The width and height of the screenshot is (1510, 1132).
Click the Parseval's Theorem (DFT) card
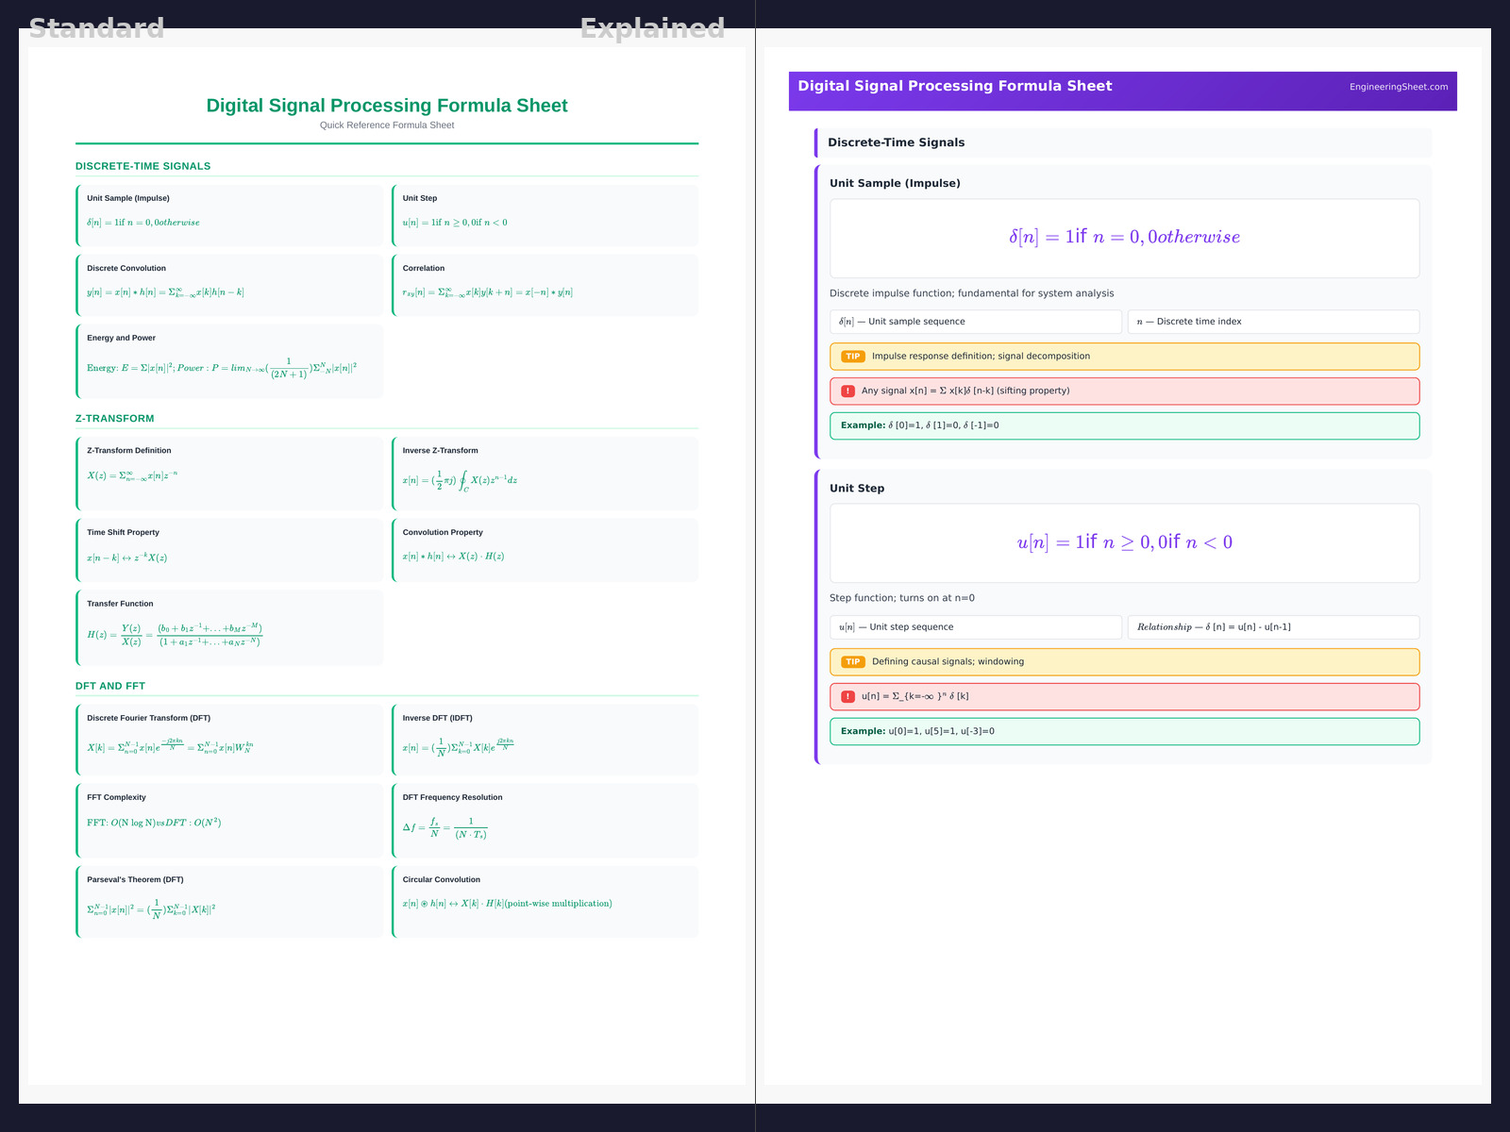tap(229, 901)
